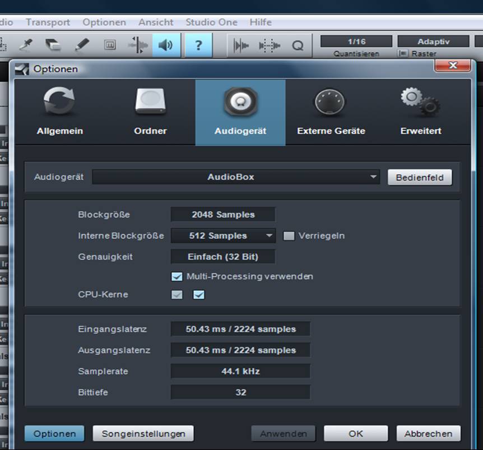This screenshot has height=450, width=483.
Task: Open the Adaptiv Raster selector
Action: tap(433, 41)
